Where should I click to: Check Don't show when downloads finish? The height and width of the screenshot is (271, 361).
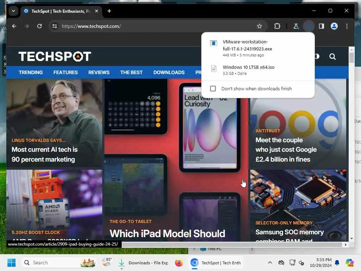tap(213, 89)
